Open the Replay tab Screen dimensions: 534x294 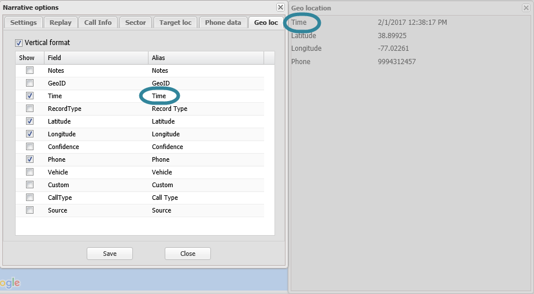61,23
